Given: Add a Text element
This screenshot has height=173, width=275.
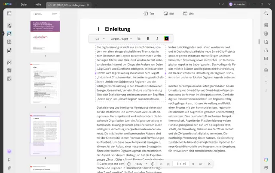Looking at the screenshot, I should coord(149,14).
